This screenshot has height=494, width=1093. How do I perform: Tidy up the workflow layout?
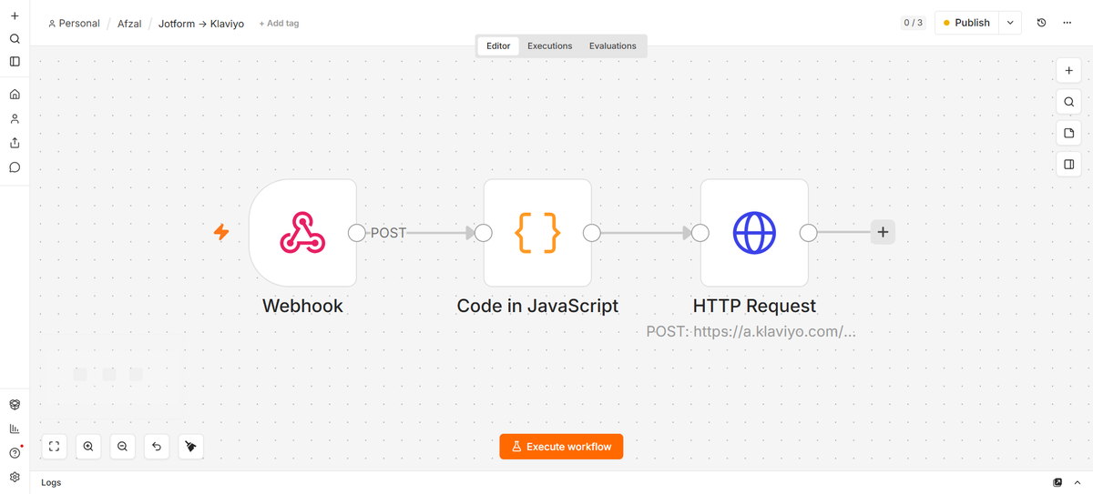pos(190,446)
